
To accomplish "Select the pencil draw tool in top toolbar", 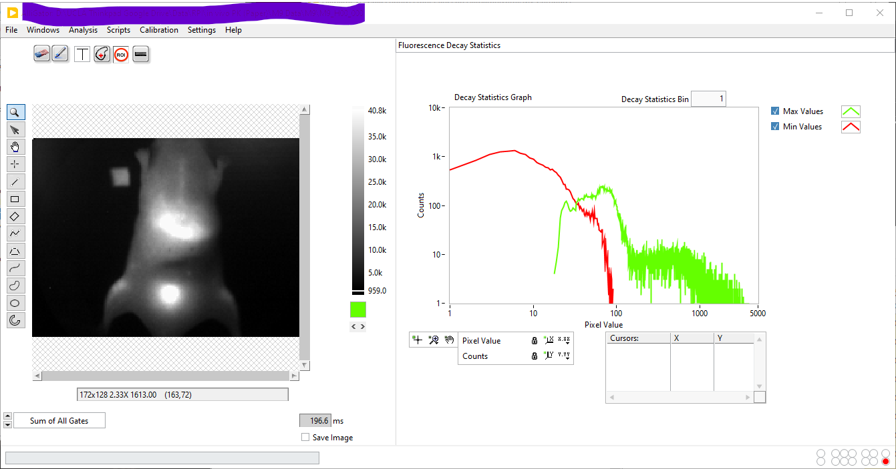I will pos(60,54).
